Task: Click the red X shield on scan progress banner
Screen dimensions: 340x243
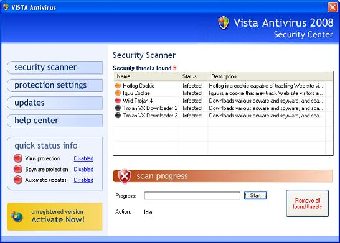Action: tap(125, 176)
